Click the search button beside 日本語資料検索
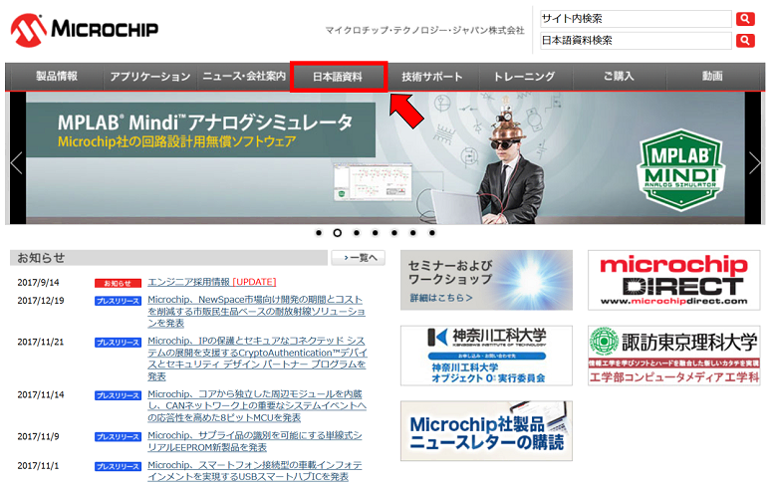 (x=745, y=40)
